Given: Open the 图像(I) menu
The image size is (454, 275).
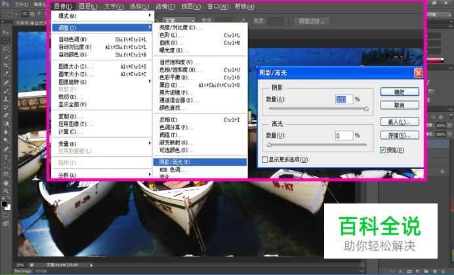Looking at the screenshot, I should 63,6.
